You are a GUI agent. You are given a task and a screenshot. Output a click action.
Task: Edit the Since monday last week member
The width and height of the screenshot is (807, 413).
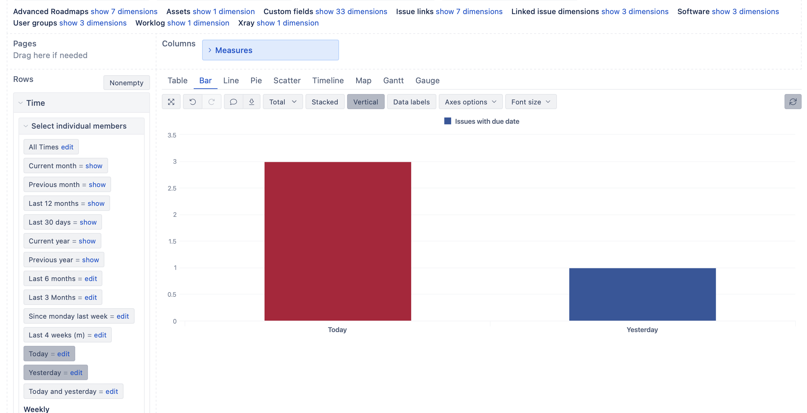pos(123,316)
